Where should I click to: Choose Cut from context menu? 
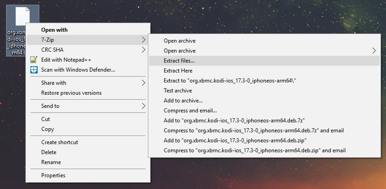(x=87, y=119)
